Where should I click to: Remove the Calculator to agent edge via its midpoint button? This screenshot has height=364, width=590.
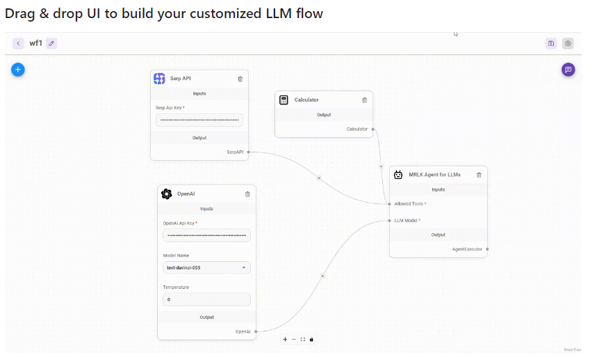(x=381, y=166)
